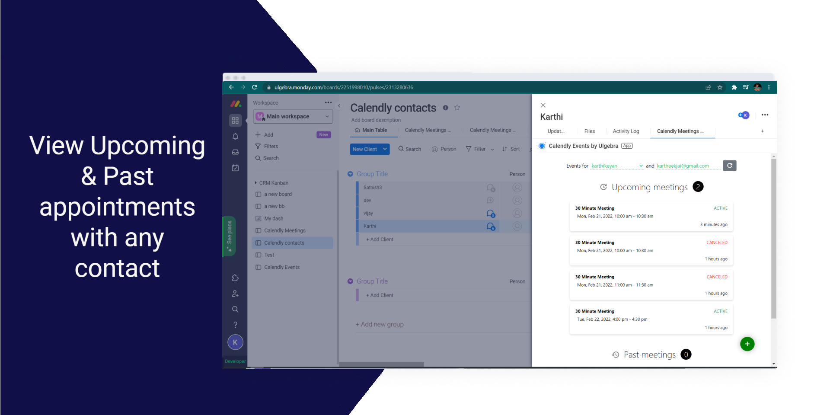
Task: Reload the page in browser
Action: (x=255, y=87)
